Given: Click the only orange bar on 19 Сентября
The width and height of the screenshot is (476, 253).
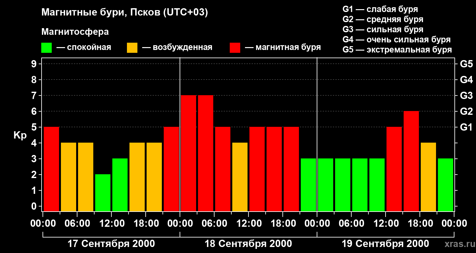Looking at the screenshot, I should pos(428,177).
